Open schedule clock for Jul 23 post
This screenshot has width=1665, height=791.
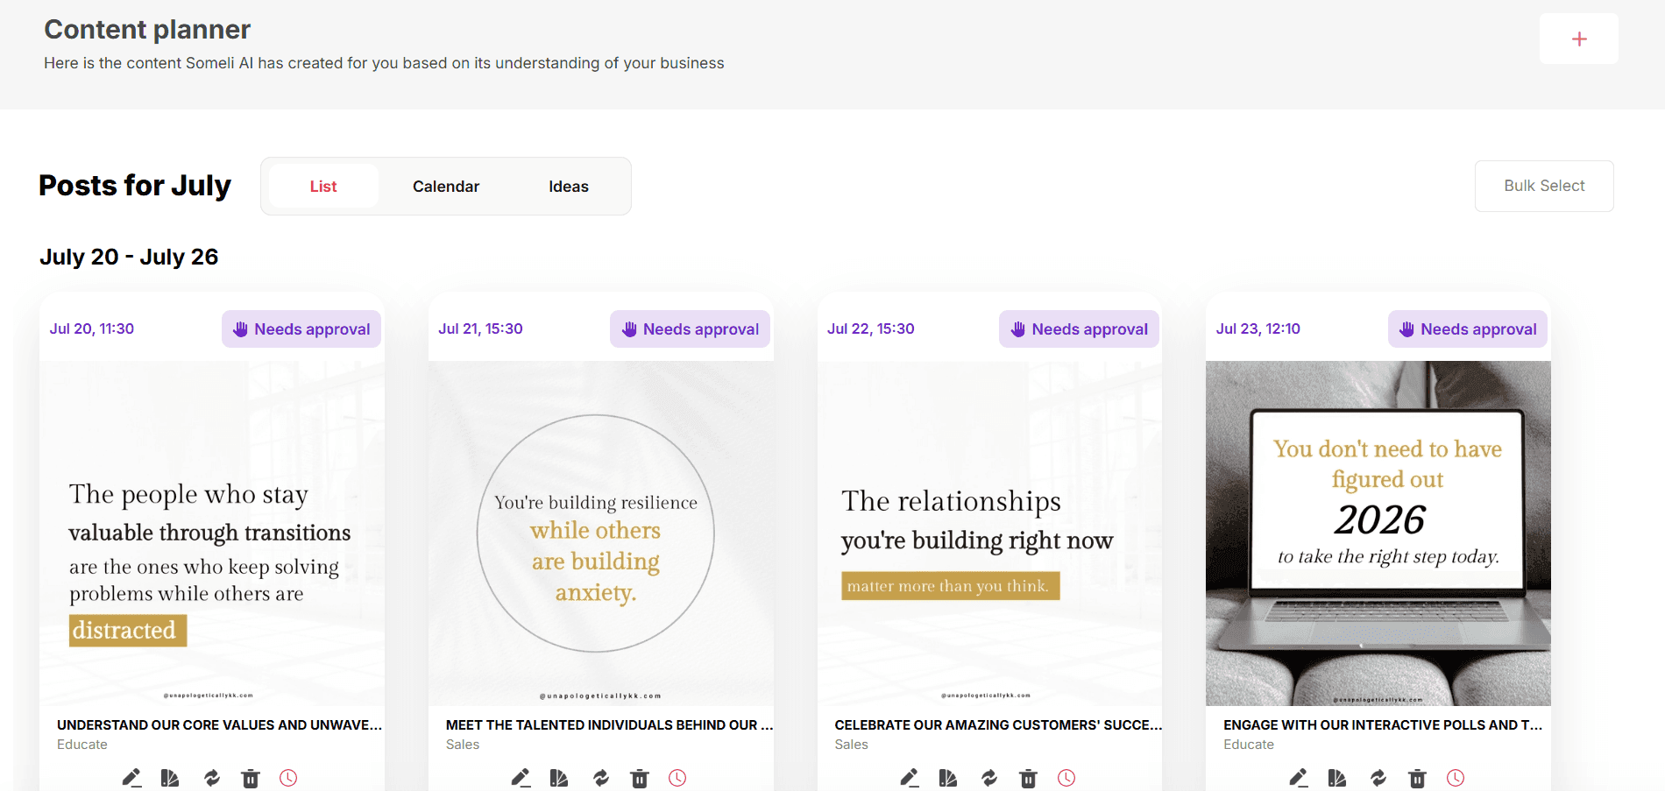click(1456, 777)
